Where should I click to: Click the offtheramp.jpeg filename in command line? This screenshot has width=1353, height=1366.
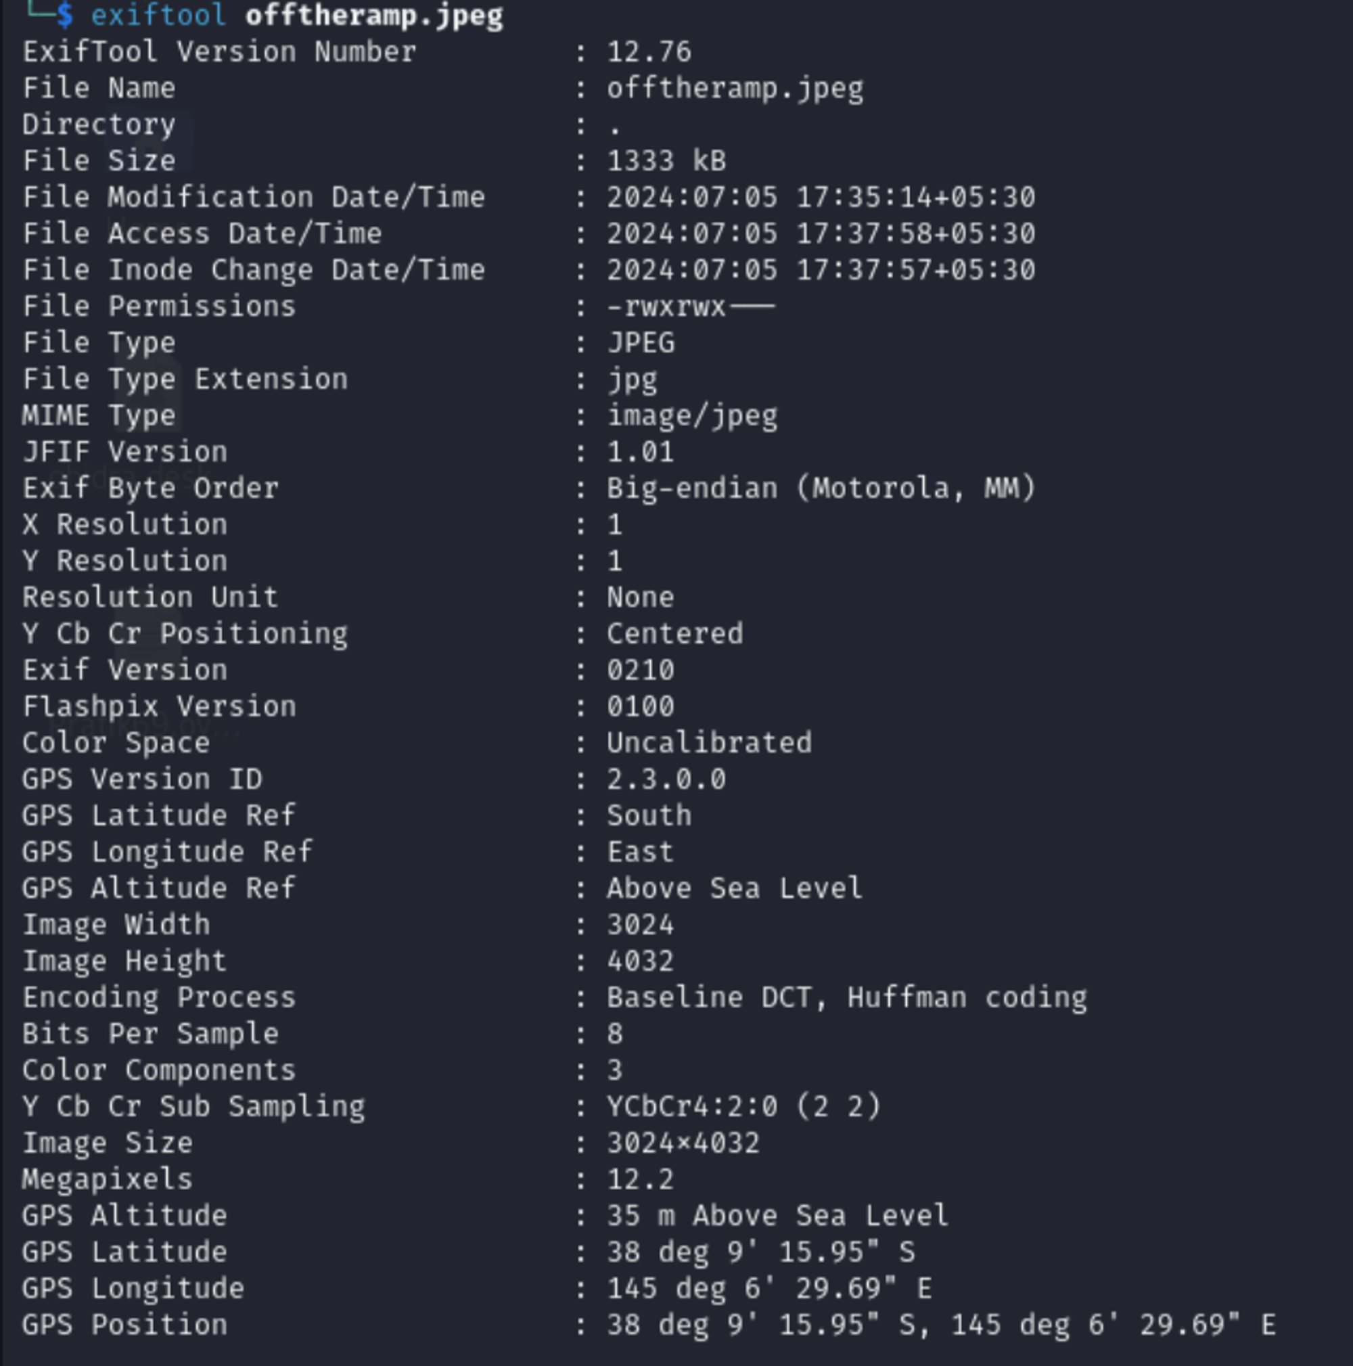[374, 15]
